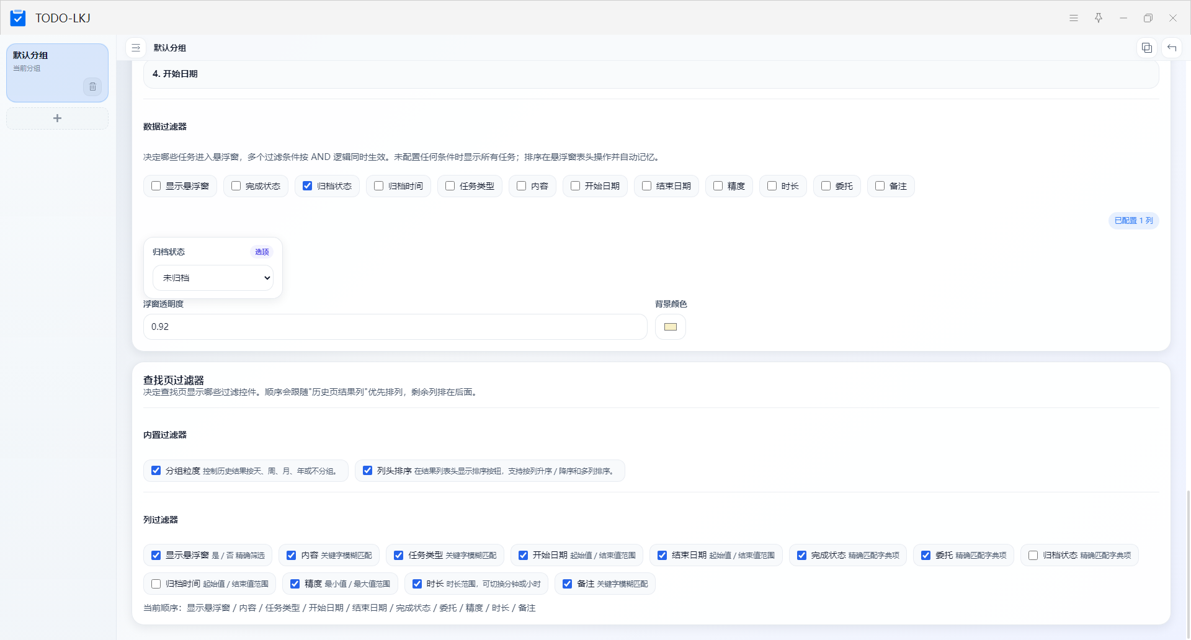Screen dimensions: 1191x640
Task: Click the 查找页过滤器 section heading
Action: [174, 380]
